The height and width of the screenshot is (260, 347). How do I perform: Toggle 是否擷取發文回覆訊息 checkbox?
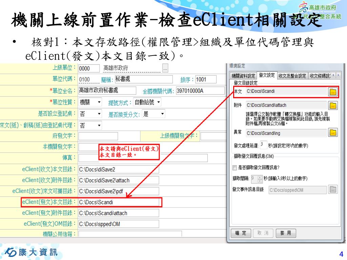(234, 168)
